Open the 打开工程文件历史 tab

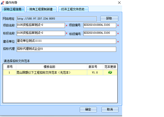(73, 9)
